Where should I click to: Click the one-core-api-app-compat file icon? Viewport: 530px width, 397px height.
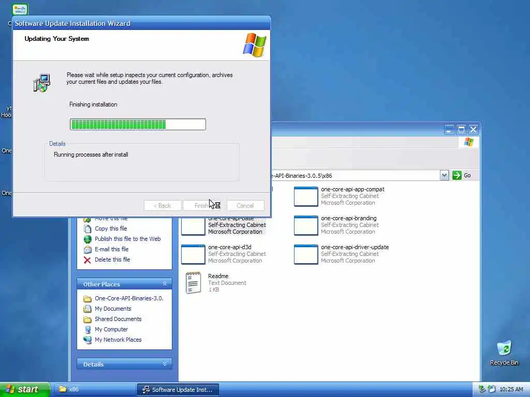(x=306, y=196)
